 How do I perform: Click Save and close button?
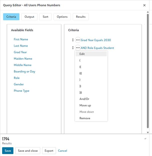28,151
